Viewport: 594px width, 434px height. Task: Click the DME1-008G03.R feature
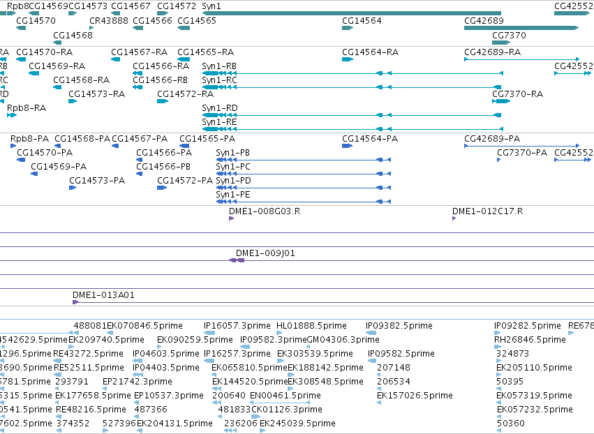232,218
